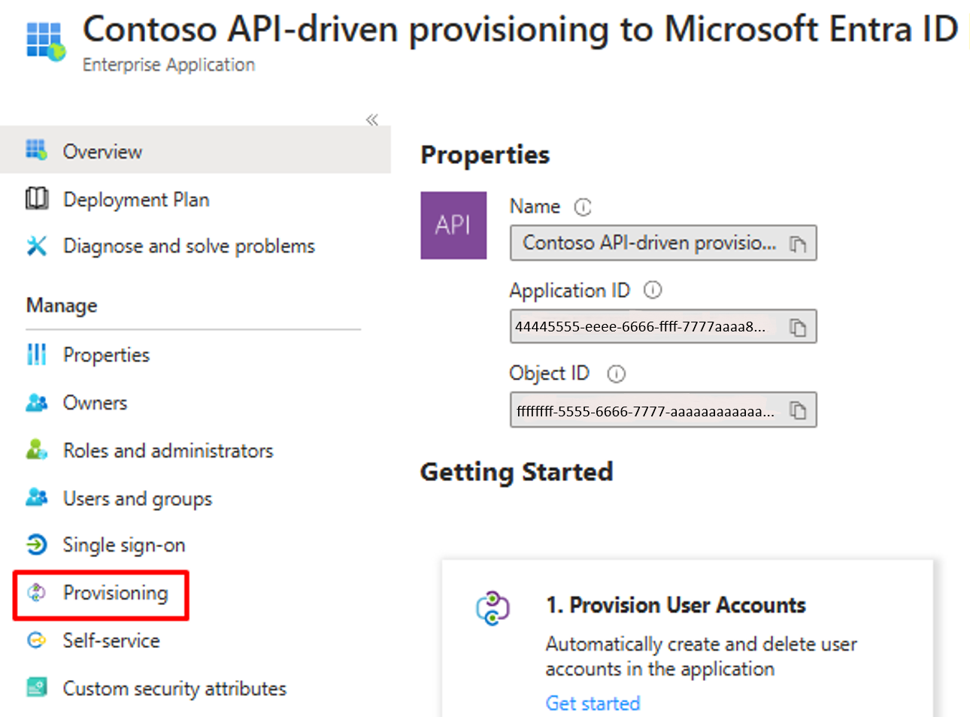Show info tooltip next to Name
Screen dimensions: 970x717
point(583,207)
